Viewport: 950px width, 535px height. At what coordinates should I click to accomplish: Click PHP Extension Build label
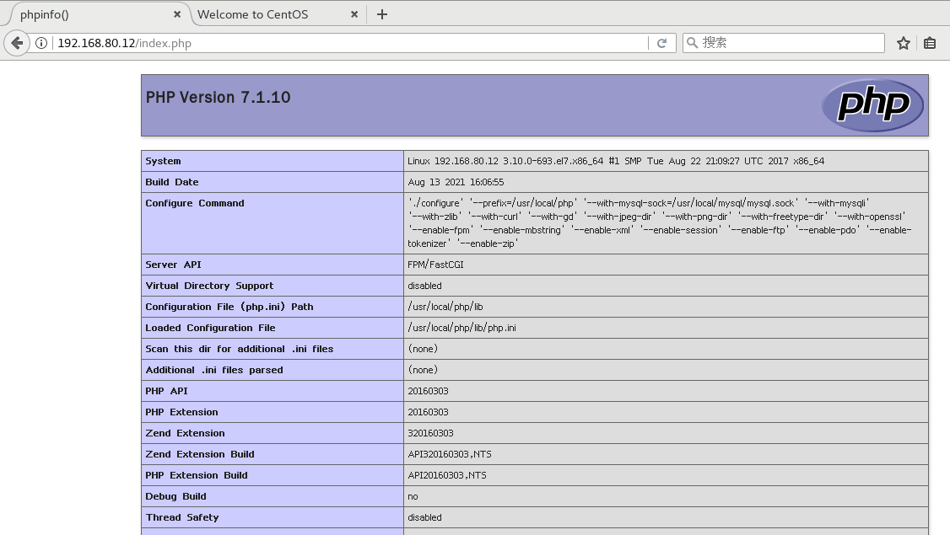[197, 476]
